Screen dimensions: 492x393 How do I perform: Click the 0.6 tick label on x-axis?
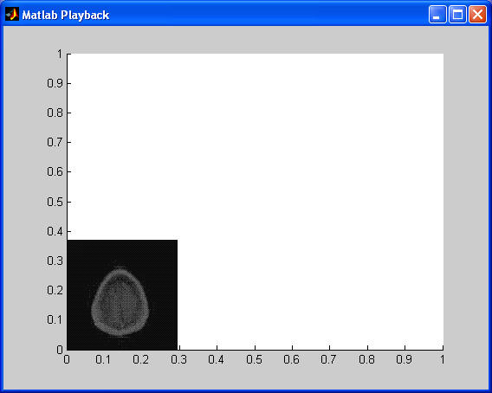pos(292,359)
